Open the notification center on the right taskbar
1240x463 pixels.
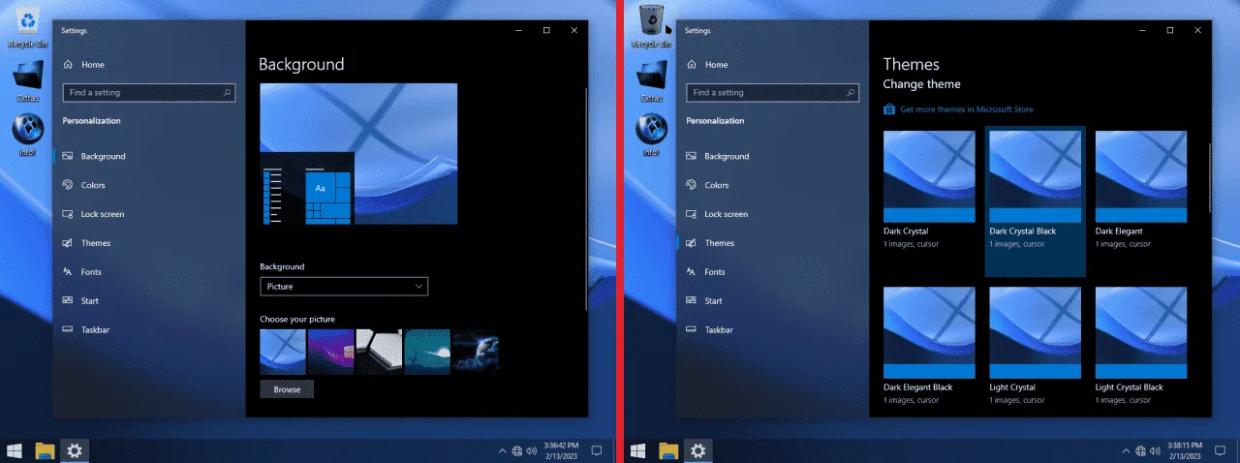[1221, 450]
